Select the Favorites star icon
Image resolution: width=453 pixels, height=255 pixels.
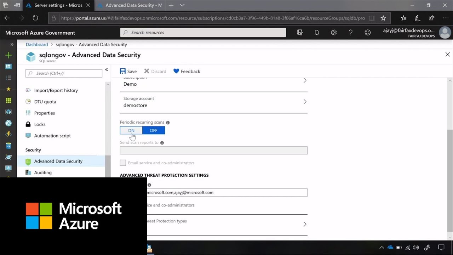(x=8, y=89)
